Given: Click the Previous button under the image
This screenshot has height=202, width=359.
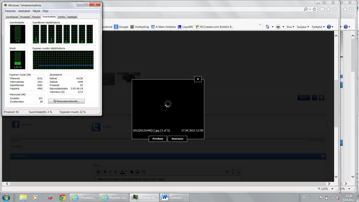Looking at the screenshot, I should coord(158,139).
